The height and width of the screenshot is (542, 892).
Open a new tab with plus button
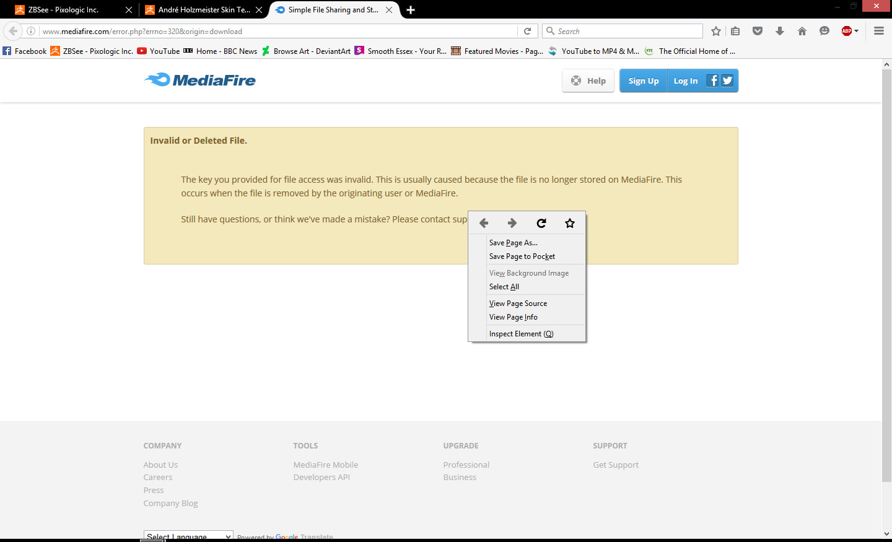tap(411, 10)
